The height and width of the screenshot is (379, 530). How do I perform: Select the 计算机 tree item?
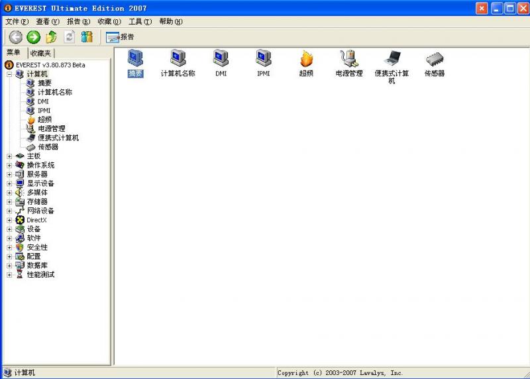(x=37, y=74)
